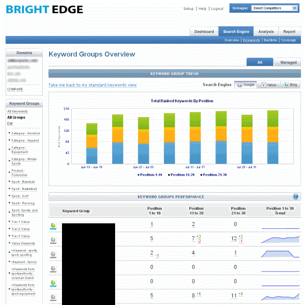
Task: Open the Value Keywords group
Action: pyautogui.click(x=23, y=244)
